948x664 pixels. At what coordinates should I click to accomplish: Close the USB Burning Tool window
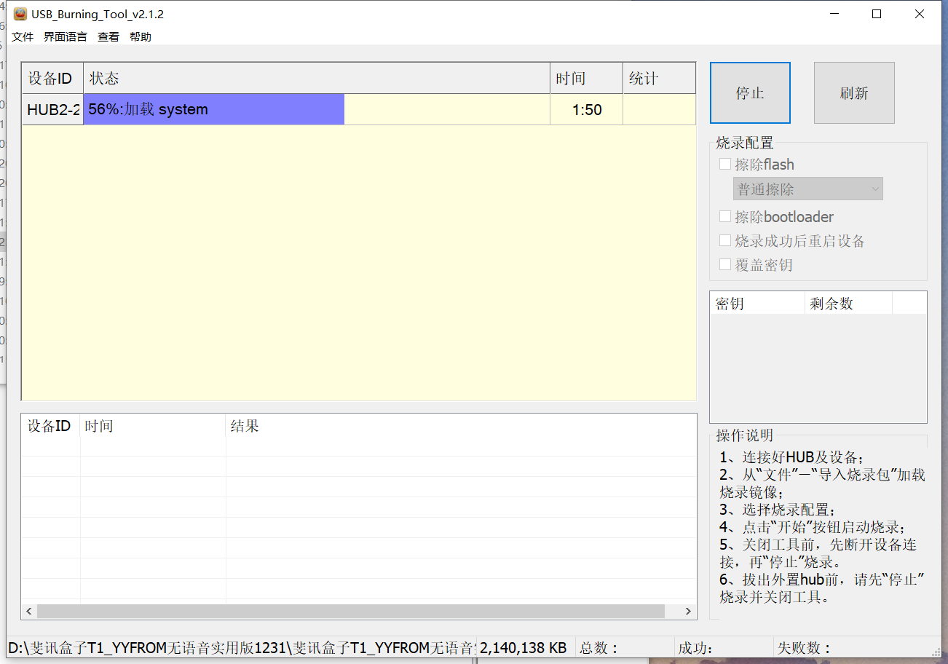pos(920,14)
